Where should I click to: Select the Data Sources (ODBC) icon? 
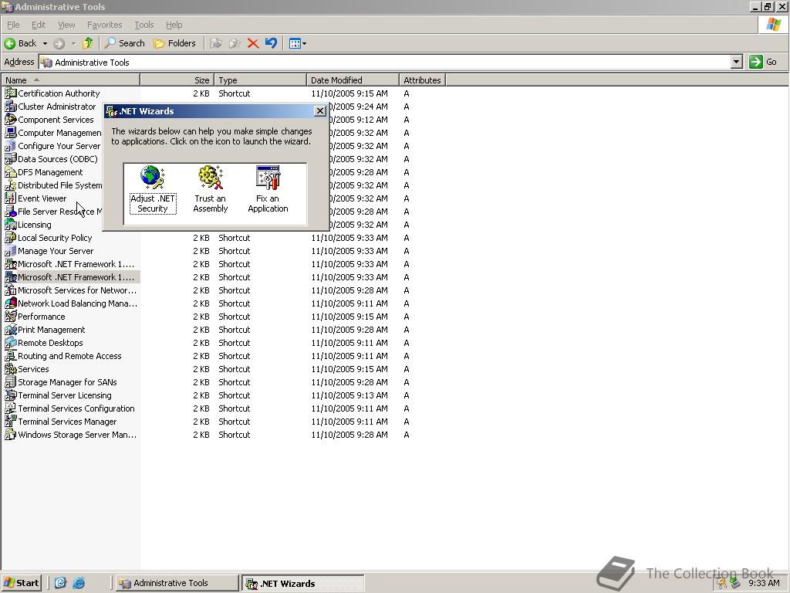tap(10, 159)
